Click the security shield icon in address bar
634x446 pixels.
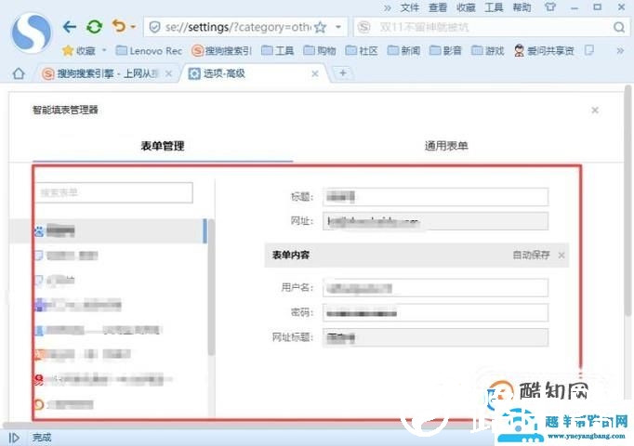[154, 27]
